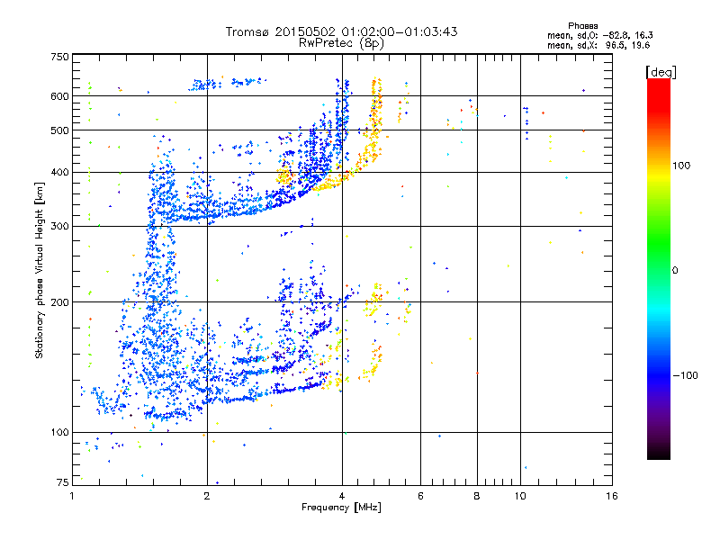Screen dimensions: 720x540
Task: Click the 'mean, sd,X: 96.5, 19.6' line
Action: (x=598, y=45)
